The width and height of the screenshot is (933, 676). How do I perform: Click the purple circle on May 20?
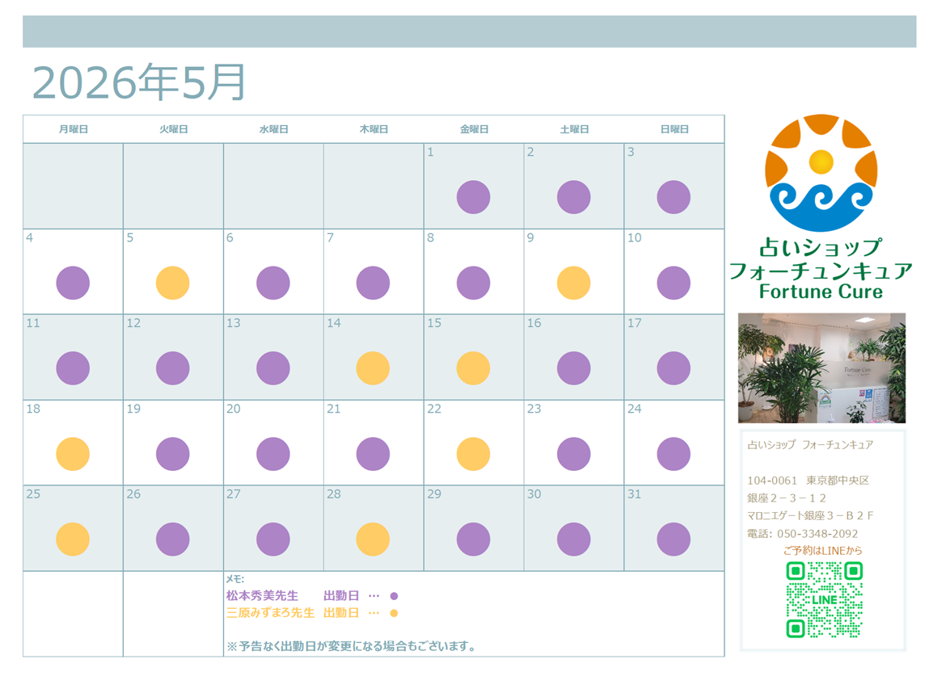coord(272,454)
